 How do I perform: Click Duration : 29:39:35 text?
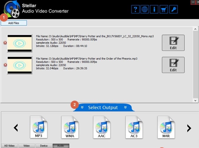pyautogui.click(x=75, y=69)
